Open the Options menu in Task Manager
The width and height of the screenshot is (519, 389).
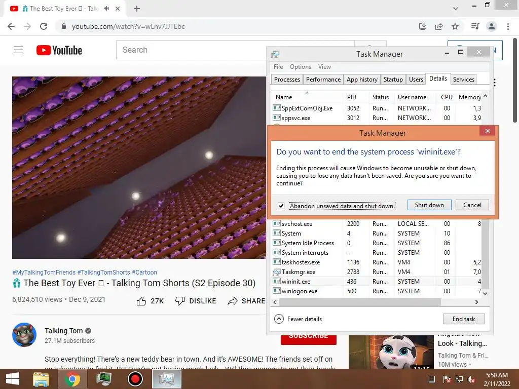(x=301, y=67)
